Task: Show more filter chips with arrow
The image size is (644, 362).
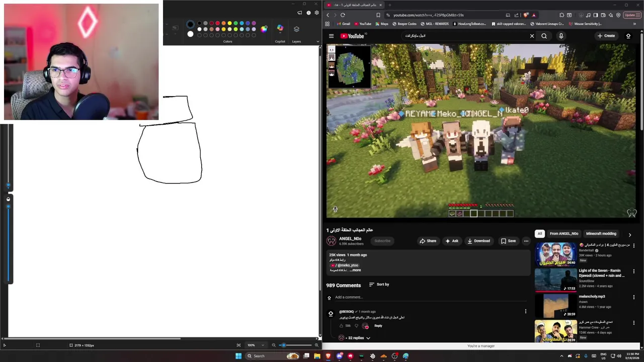Action: [x=629, y=234]
